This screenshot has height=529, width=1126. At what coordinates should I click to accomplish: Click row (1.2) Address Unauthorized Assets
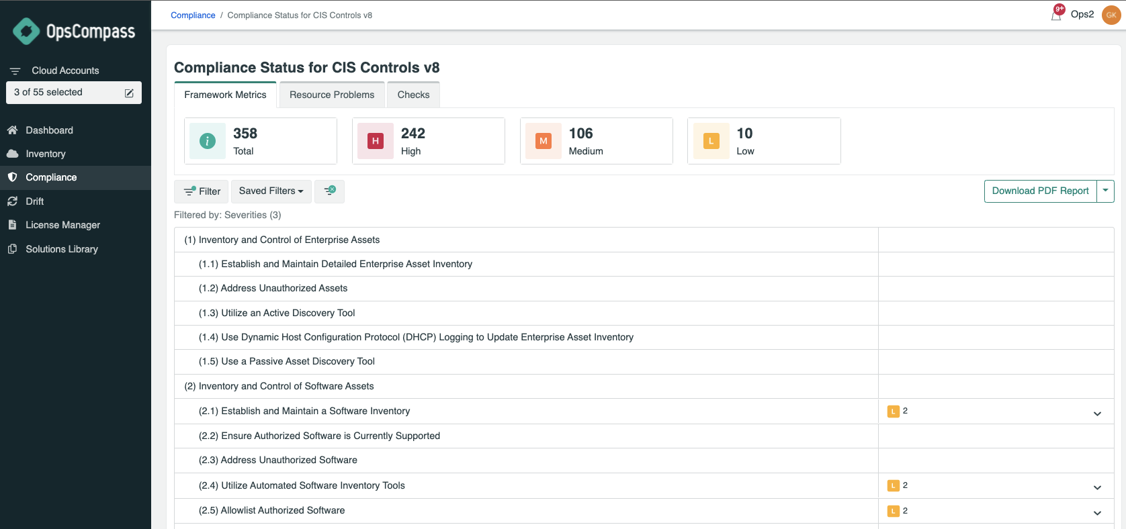644,289
